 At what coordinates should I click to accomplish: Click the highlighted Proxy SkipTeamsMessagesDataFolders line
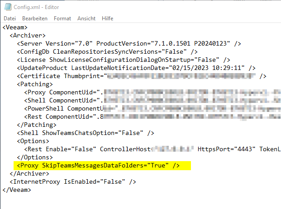tap(102, 166)
